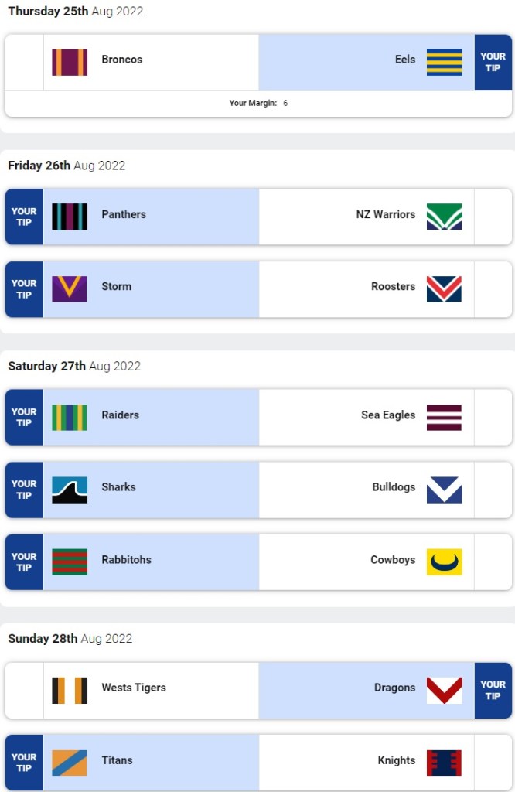Image resolution: width=515 pixels, height=792 pixels.
Task: Click YOUR TIP badge next to Raiders
Action: (24, 417)
